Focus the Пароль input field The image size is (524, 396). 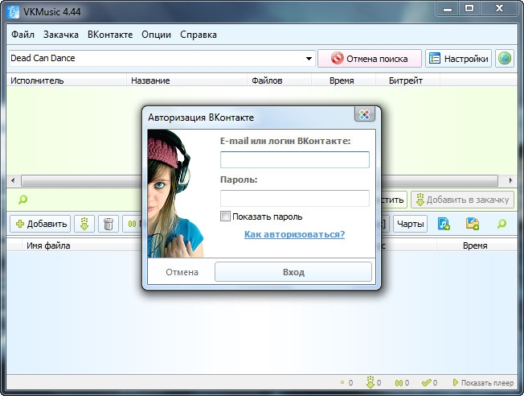point(295,198)
